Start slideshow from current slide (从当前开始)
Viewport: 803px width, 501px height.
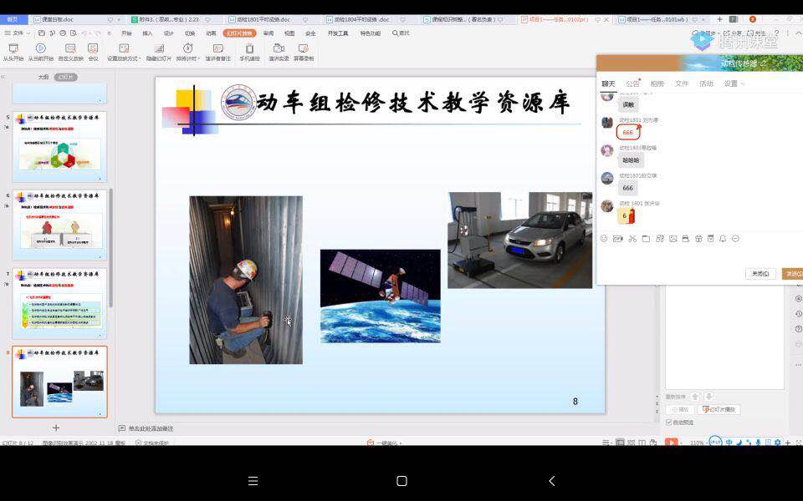[40, 50]
